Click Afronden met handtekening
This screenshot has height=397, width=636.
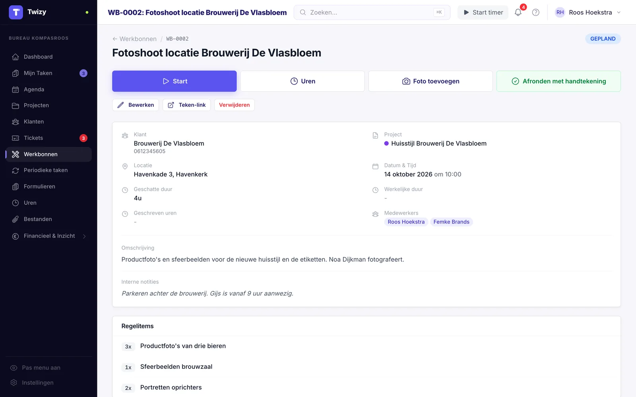point(558,81)
